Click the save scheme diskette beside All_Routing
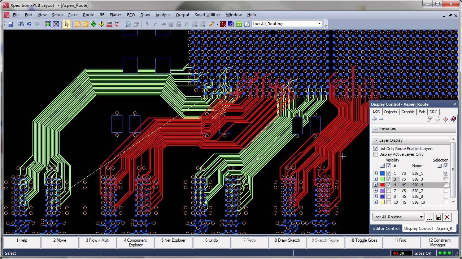The height and width of the screenshot is (259, 462). [x=439, y=217]
